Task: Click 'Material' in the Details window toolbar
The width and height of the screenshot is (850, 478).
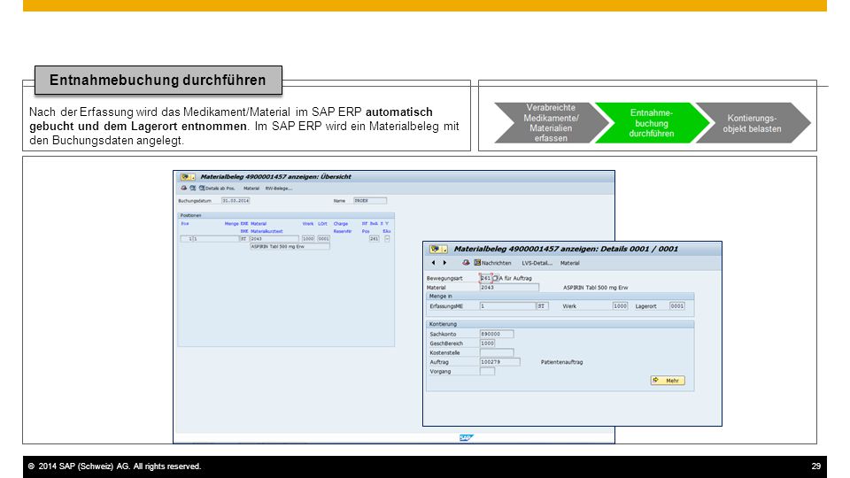Action: coord(569,264)
